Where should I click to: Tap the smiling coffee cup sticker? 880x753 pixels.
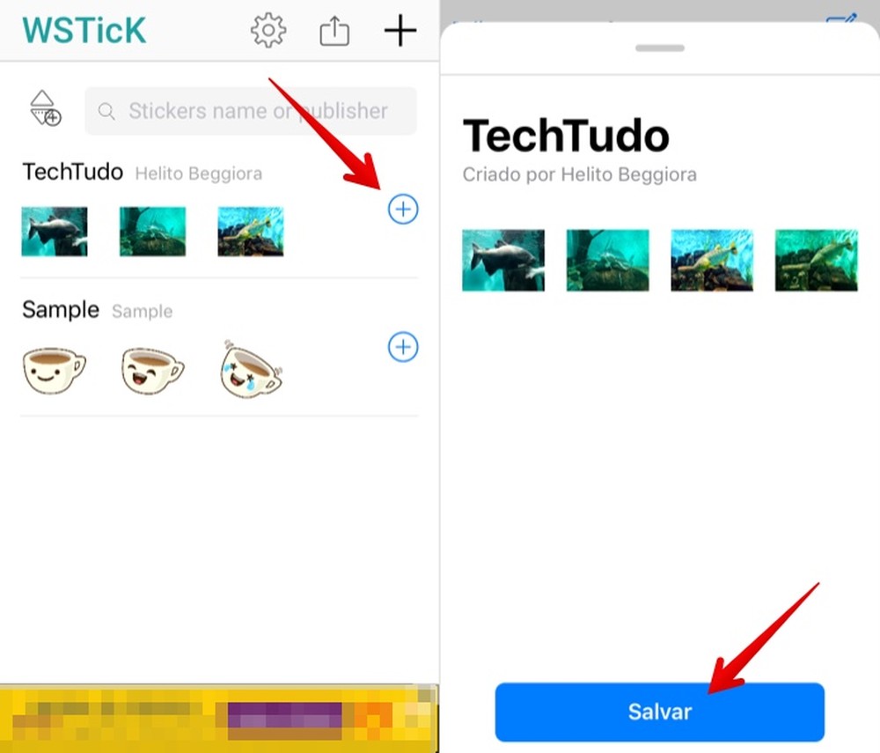55,370
